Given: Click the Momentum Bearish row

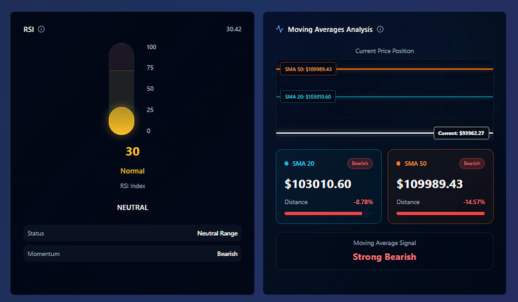Looking at the screenshot, I should click(132, 254).
